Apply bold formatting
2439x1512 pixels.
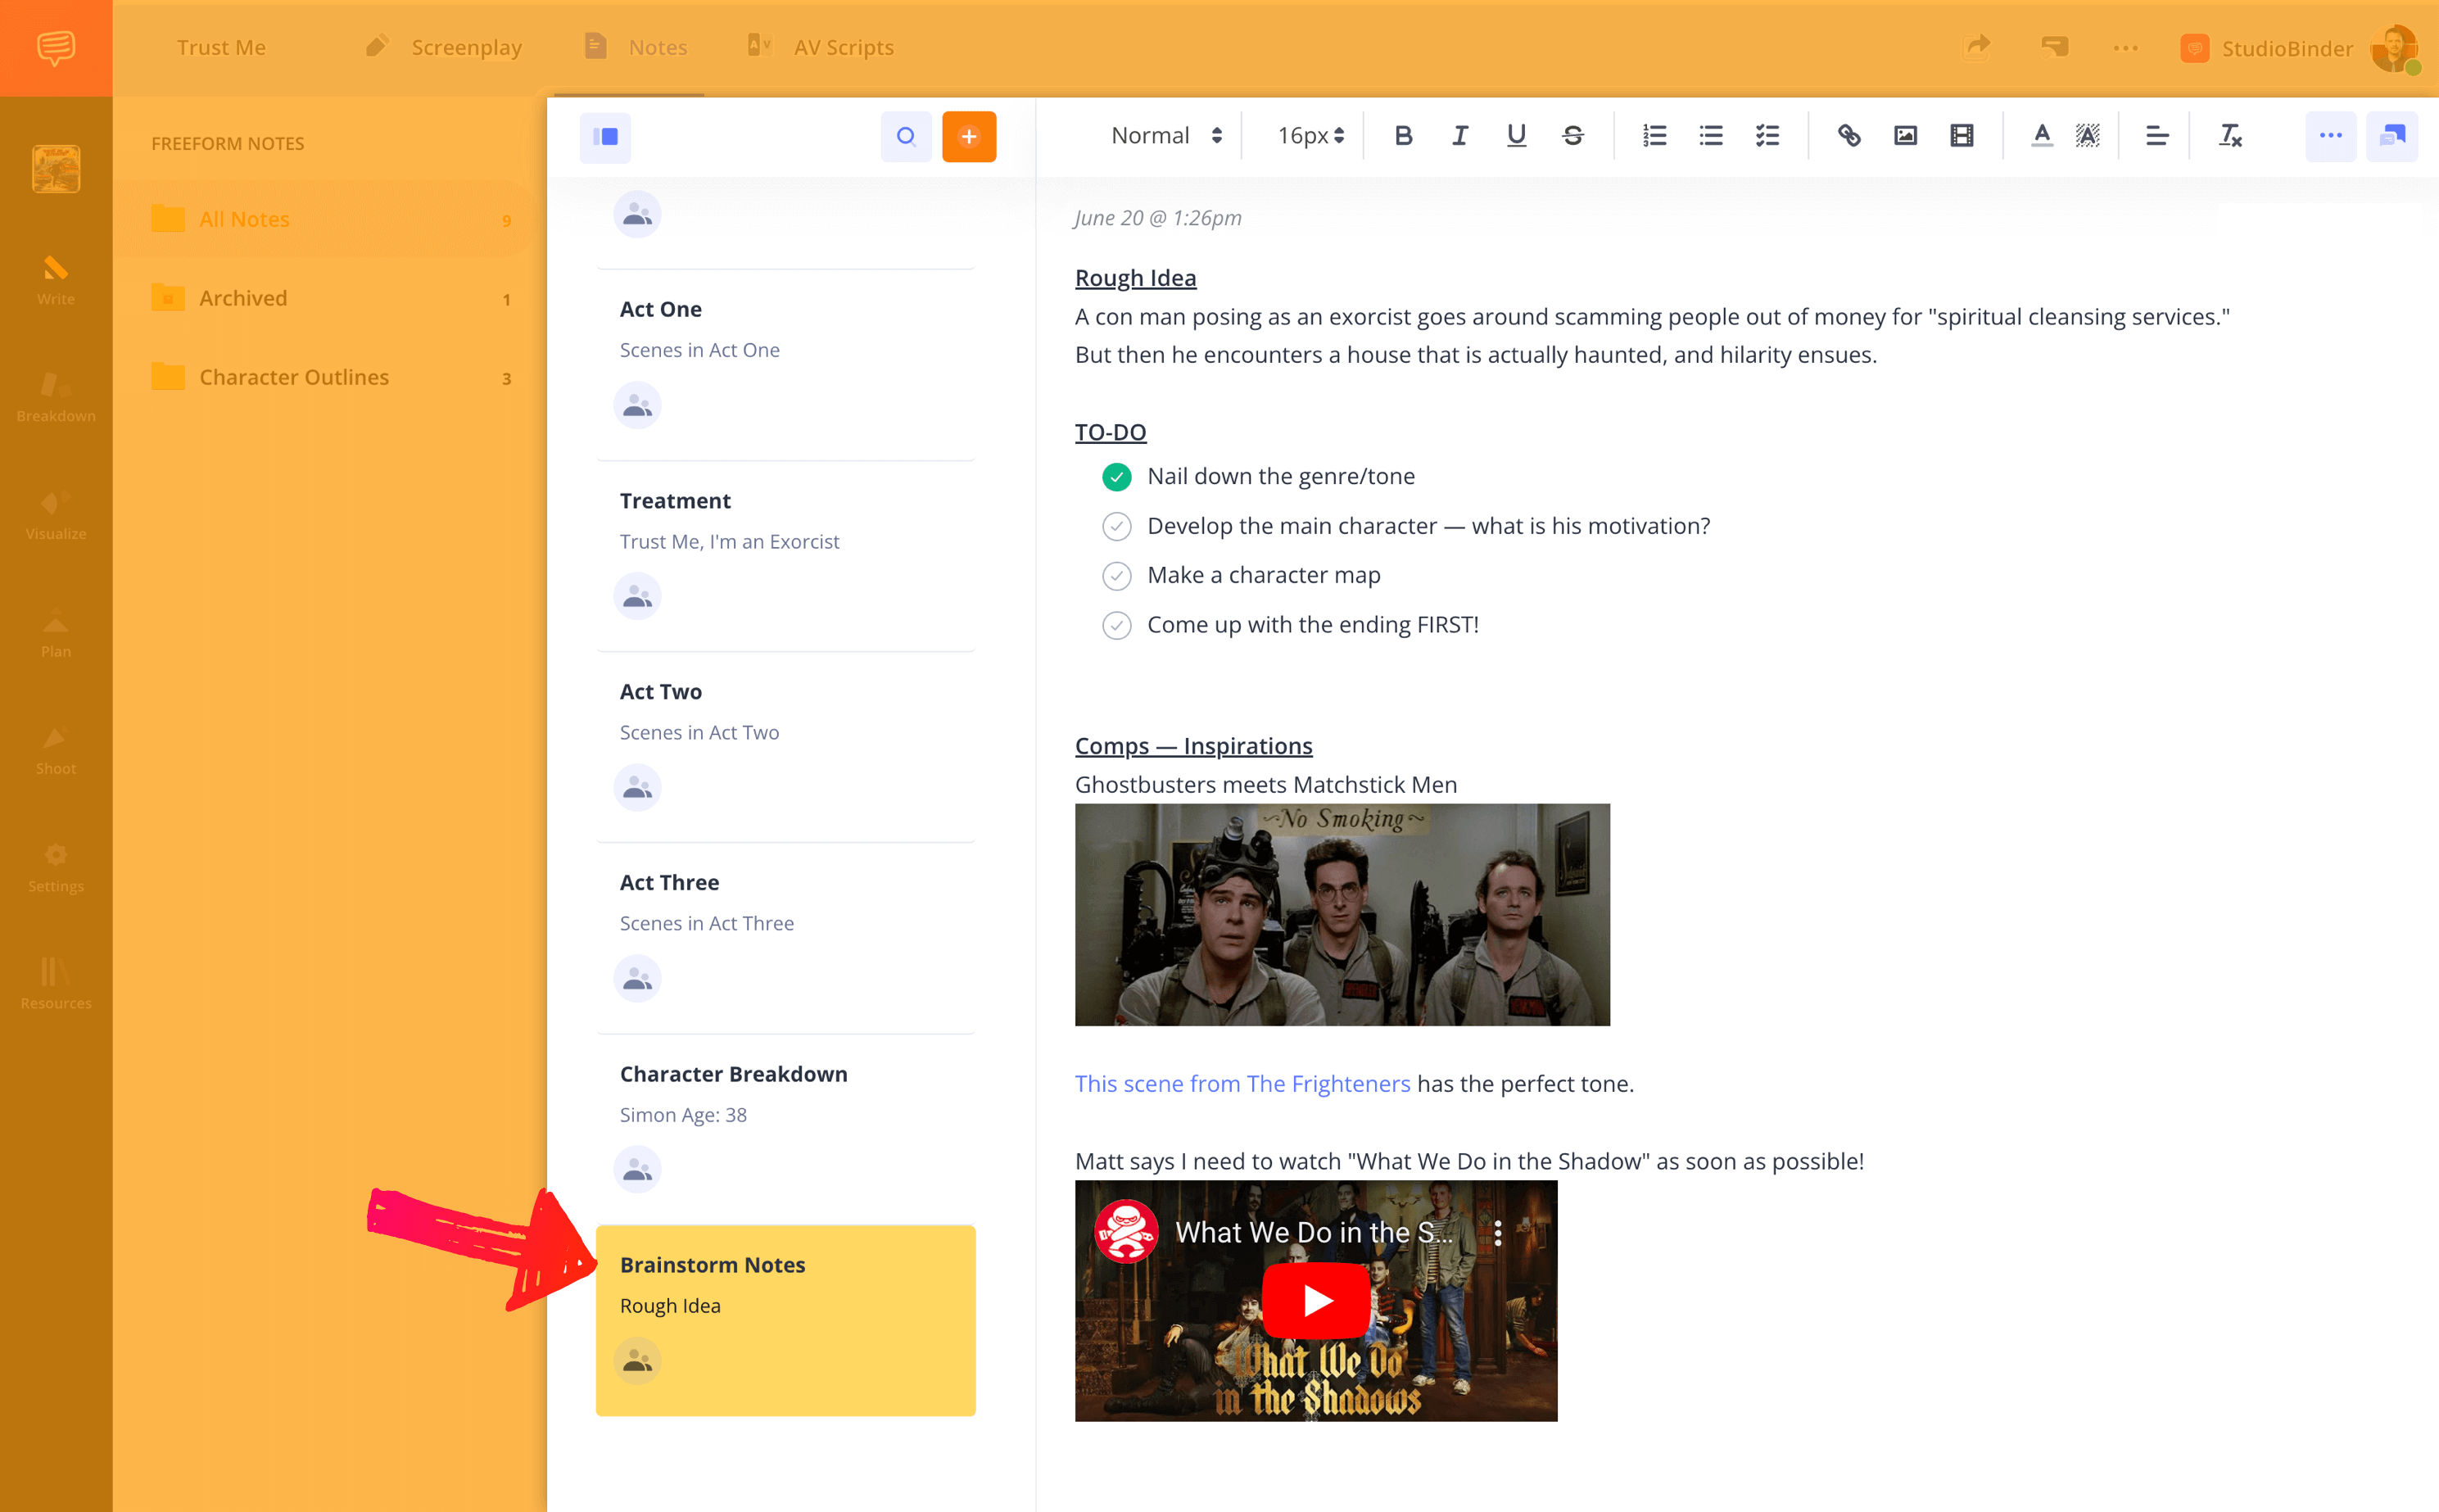[1403, 136]
